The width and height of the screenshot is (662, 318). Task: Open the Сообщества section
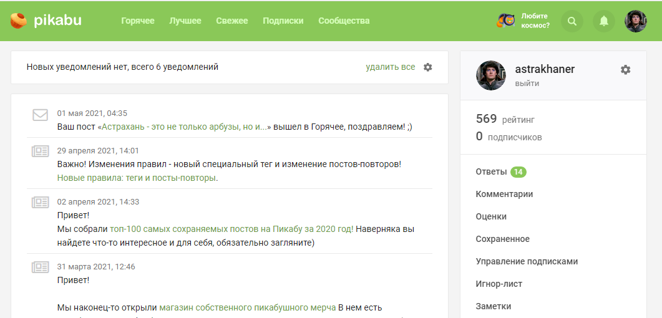[344, 21]
